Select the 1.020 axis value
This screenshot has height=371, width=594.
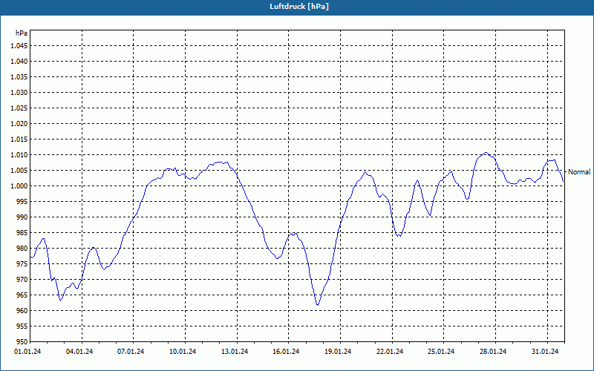pyautogui.click(x=19, y=123)
